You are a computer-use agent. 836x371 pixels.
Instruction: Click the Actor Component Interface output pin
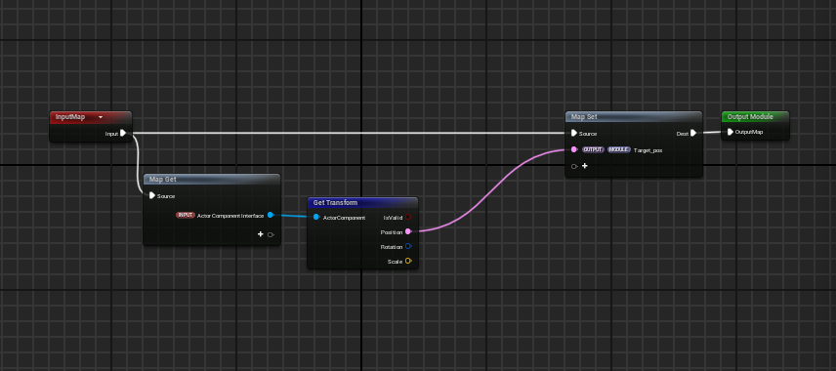[x=271, y=215]
